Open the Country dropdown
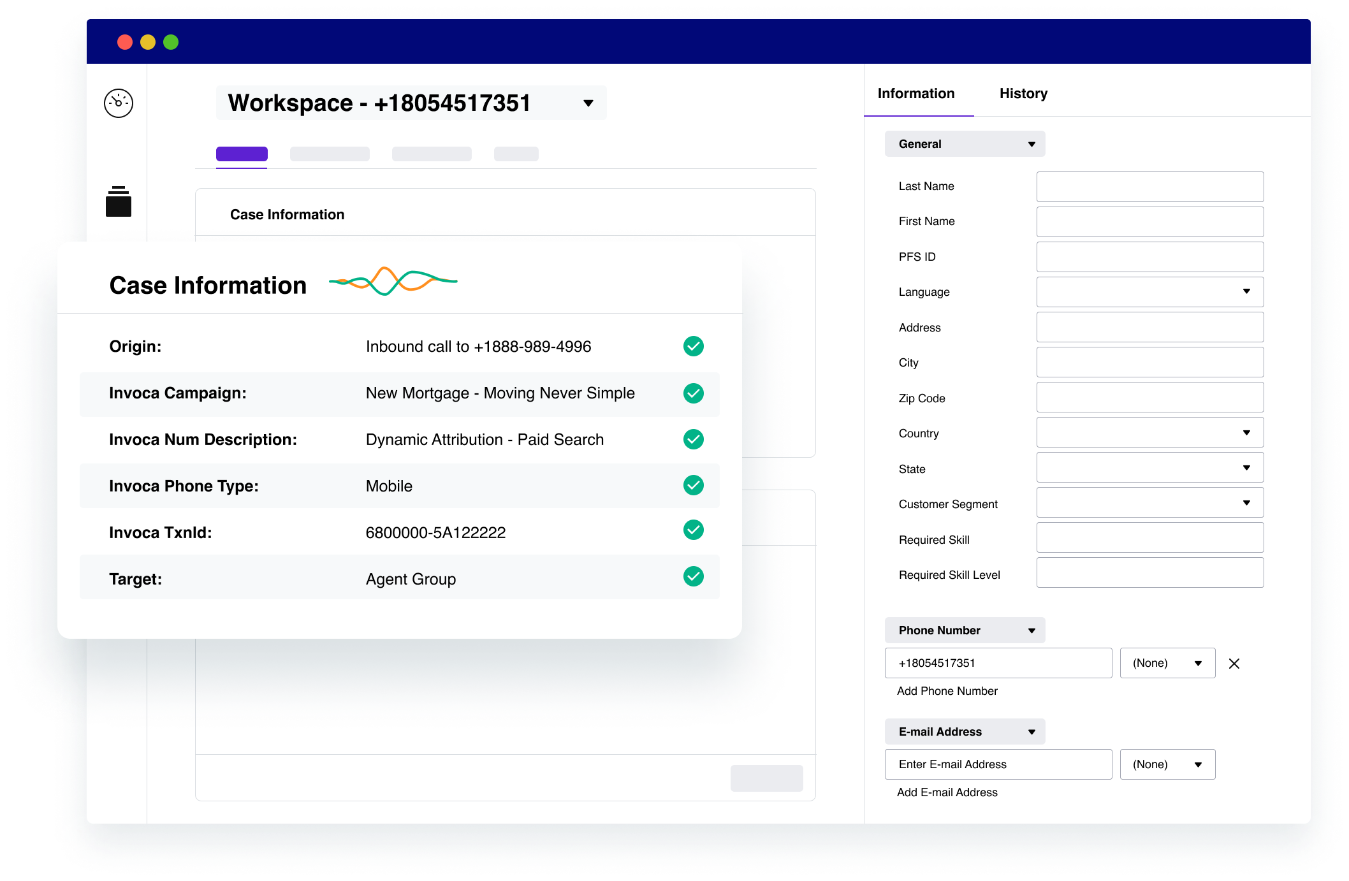The image size is (1349, 881). coord(1150,433)
